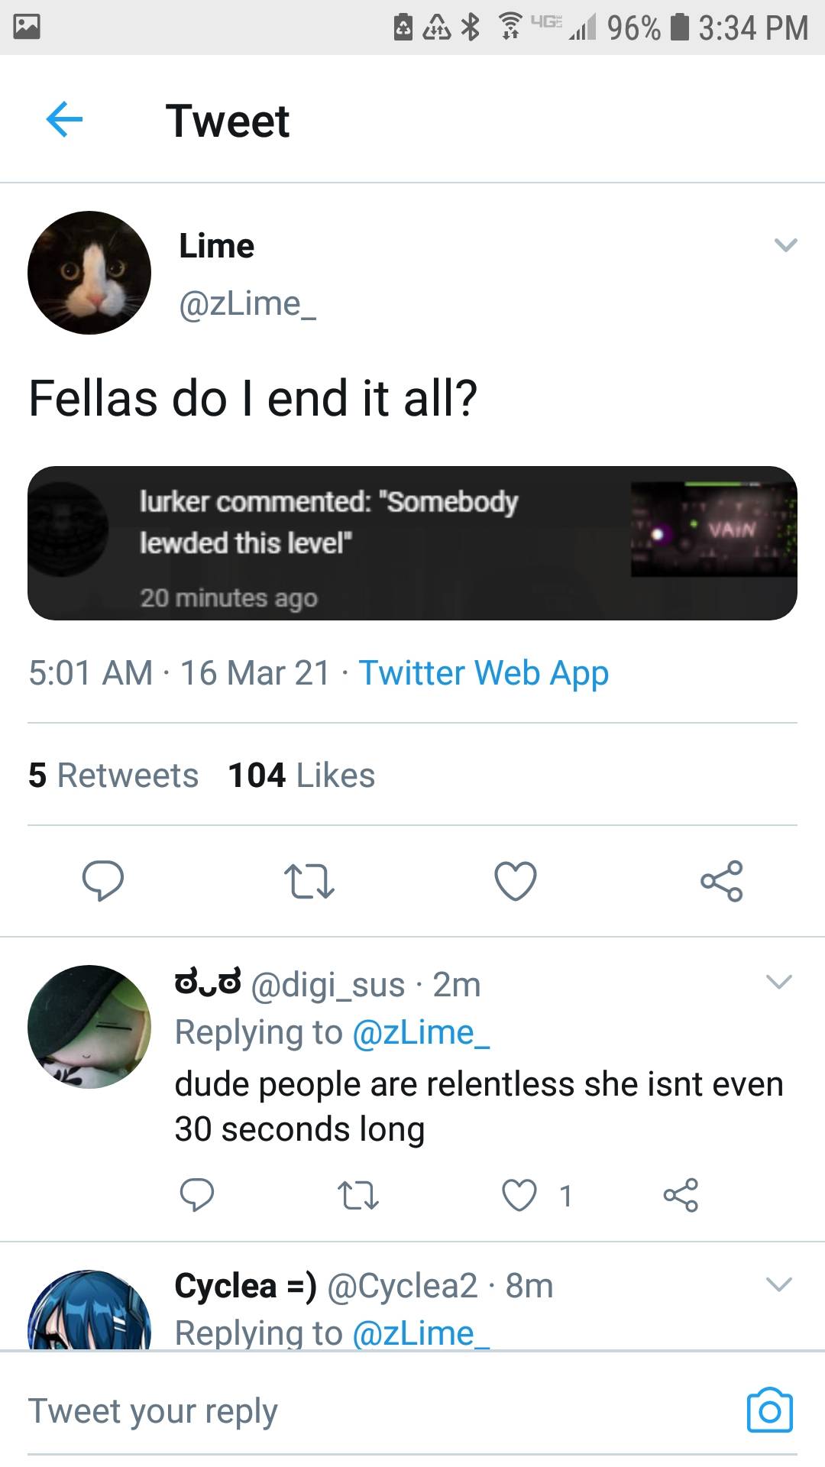Image resolution: width=825 pixels, height=1467 pixels.
Task: View the 5 Retweets list
Action: coord(113,776)
